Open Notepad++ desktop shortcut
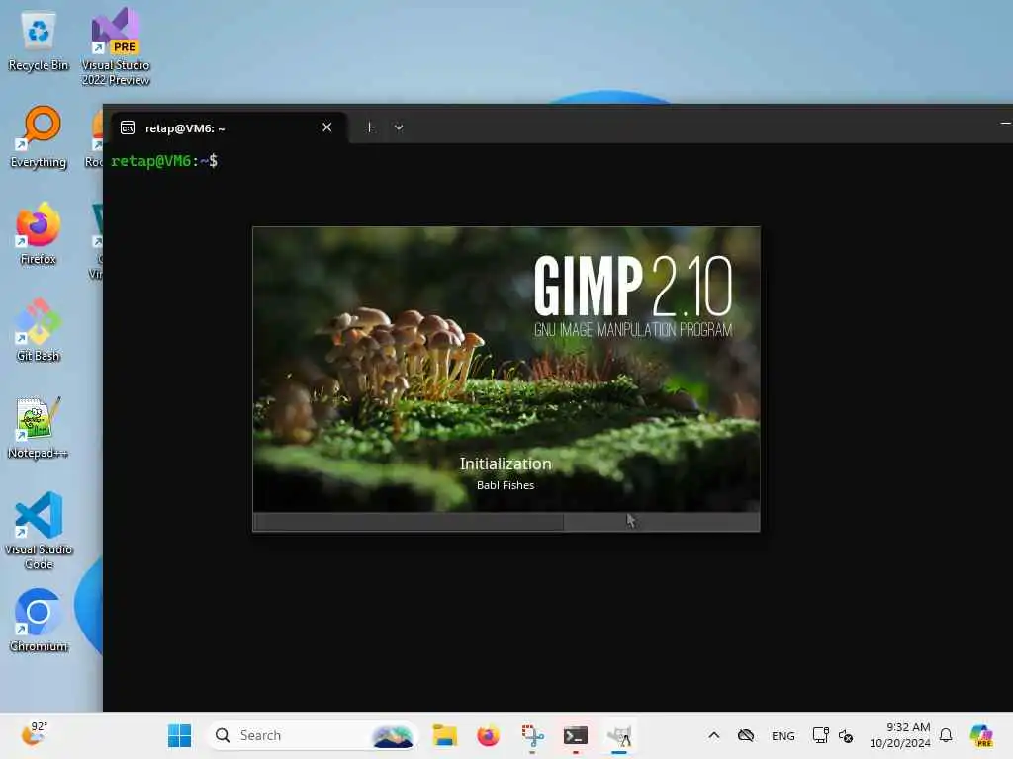This screenshot has width=1013, height=759. pyautogui.click(x=39, y=428)
